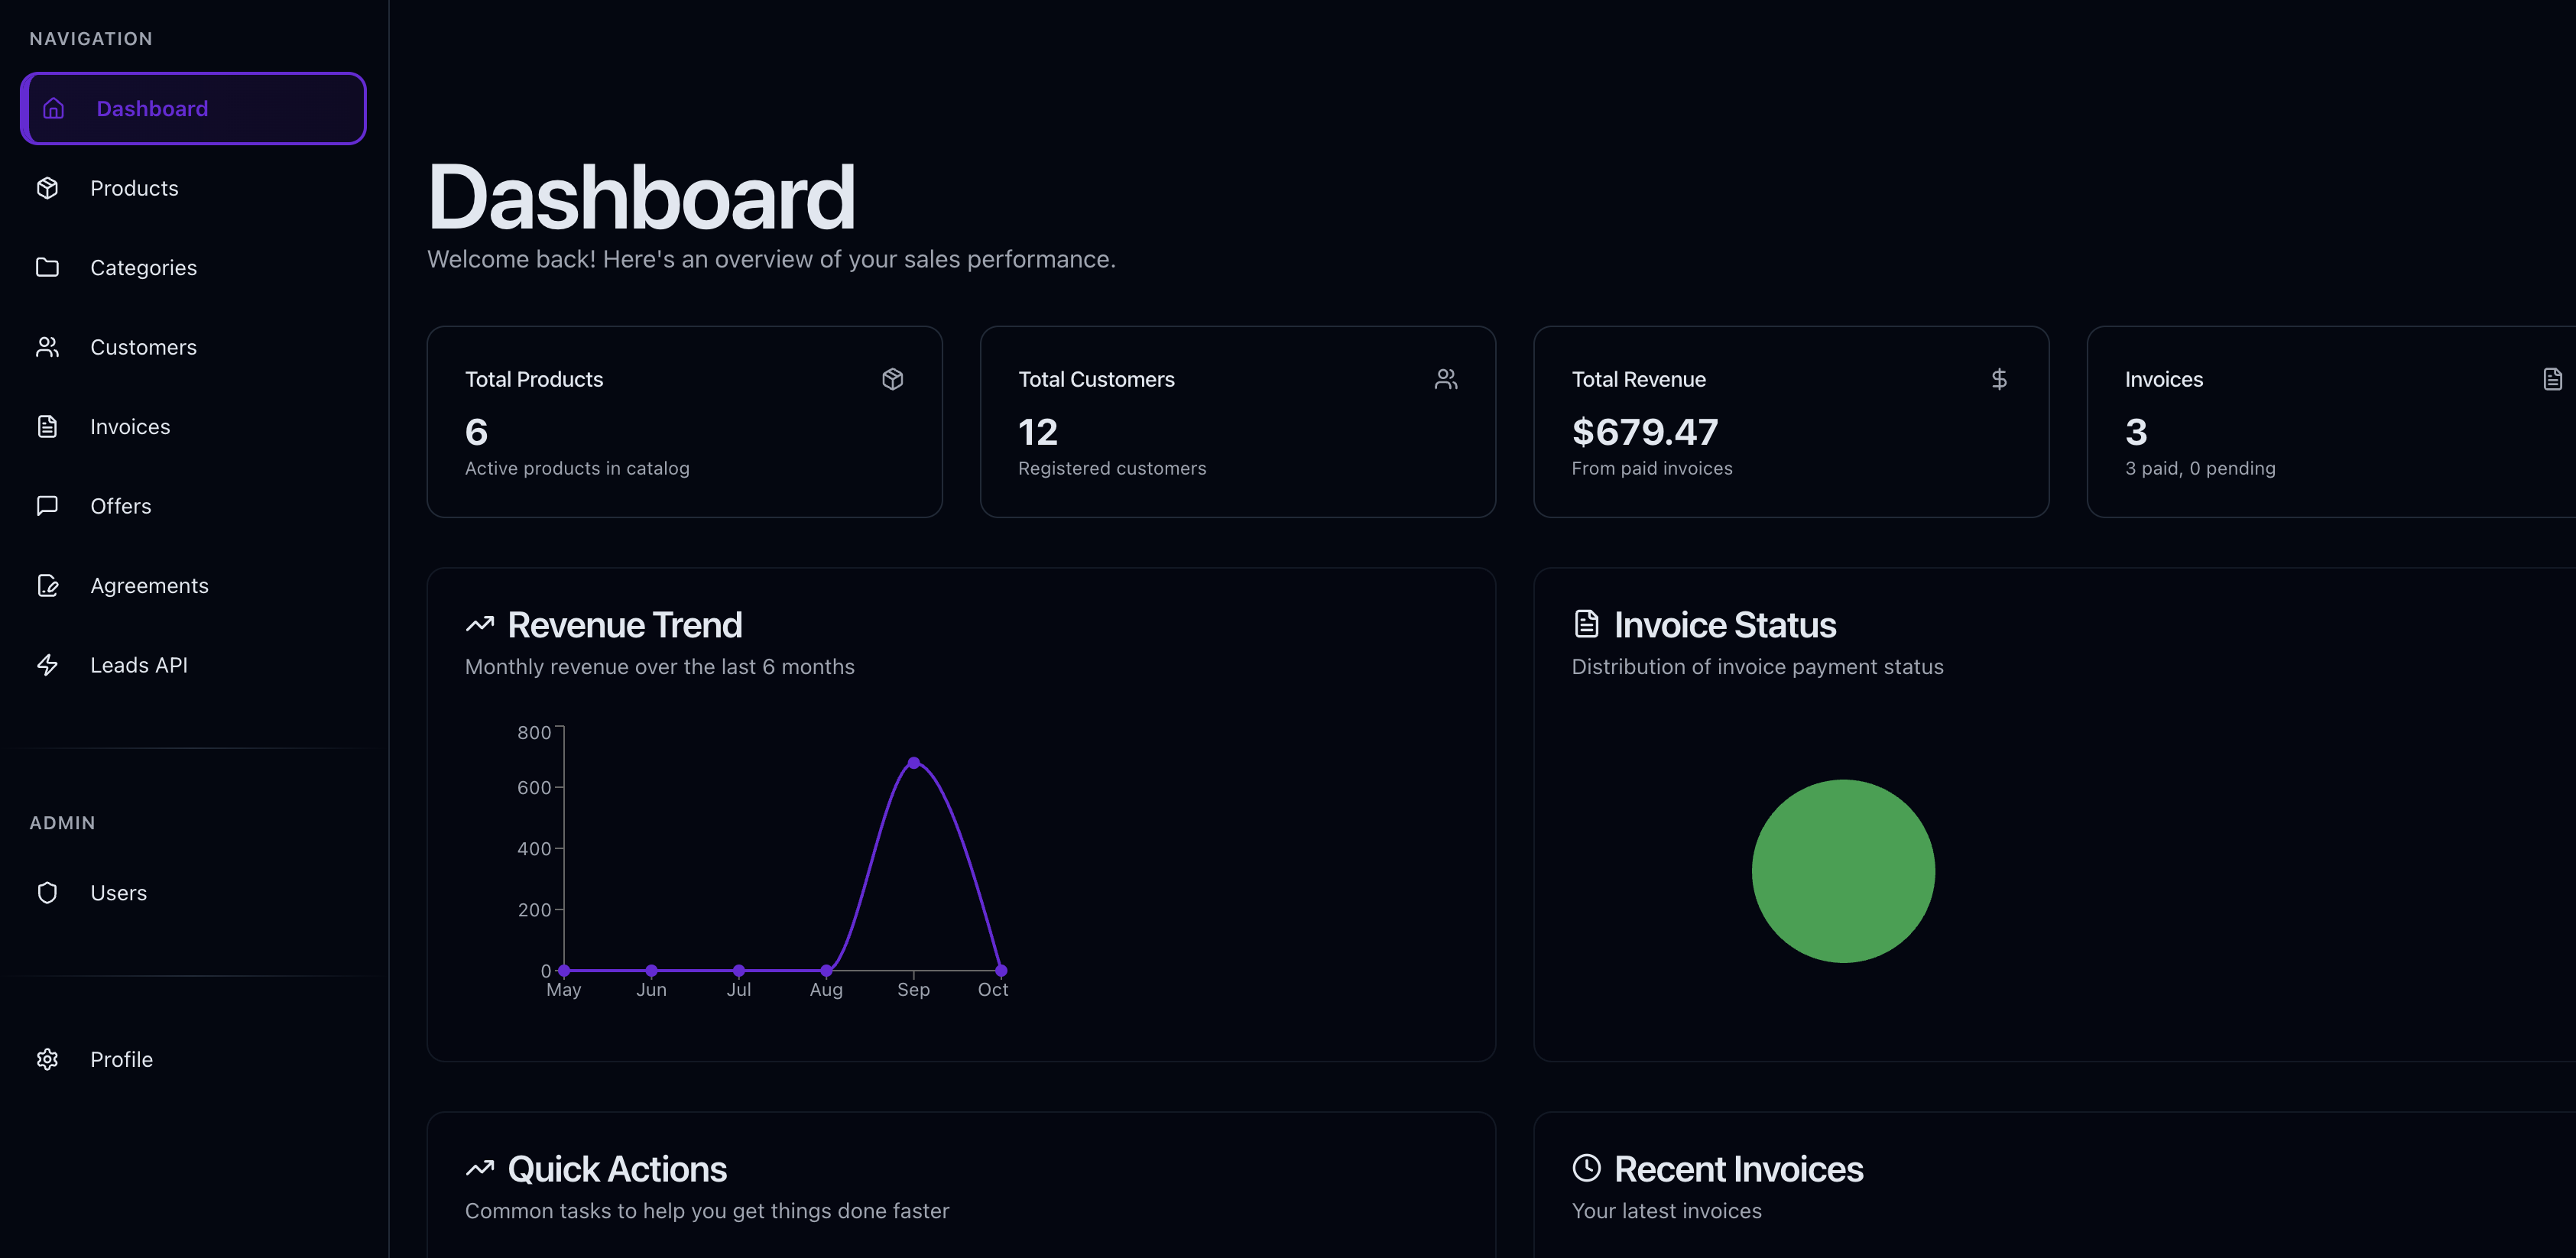2576x1258 pixels.
Task: Click the dollar sign icon on Total Revenue
Action: pyautogui.click(x=1998, y=379)
